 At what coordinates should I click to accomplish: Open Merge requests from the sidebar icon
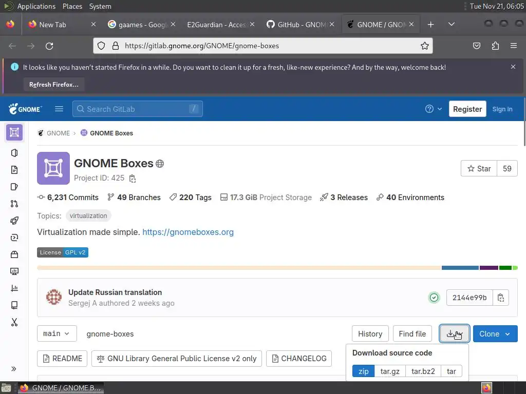coord(14,204)
